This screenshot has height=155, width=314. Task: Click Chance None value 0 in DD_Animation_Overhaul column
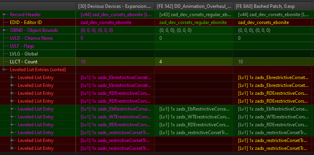tap(161, 38)
